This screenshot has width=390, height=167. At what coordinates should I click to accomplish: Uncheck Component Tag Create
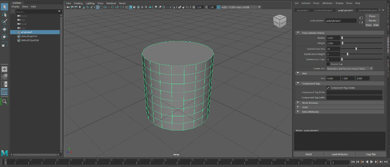point(328,88)
